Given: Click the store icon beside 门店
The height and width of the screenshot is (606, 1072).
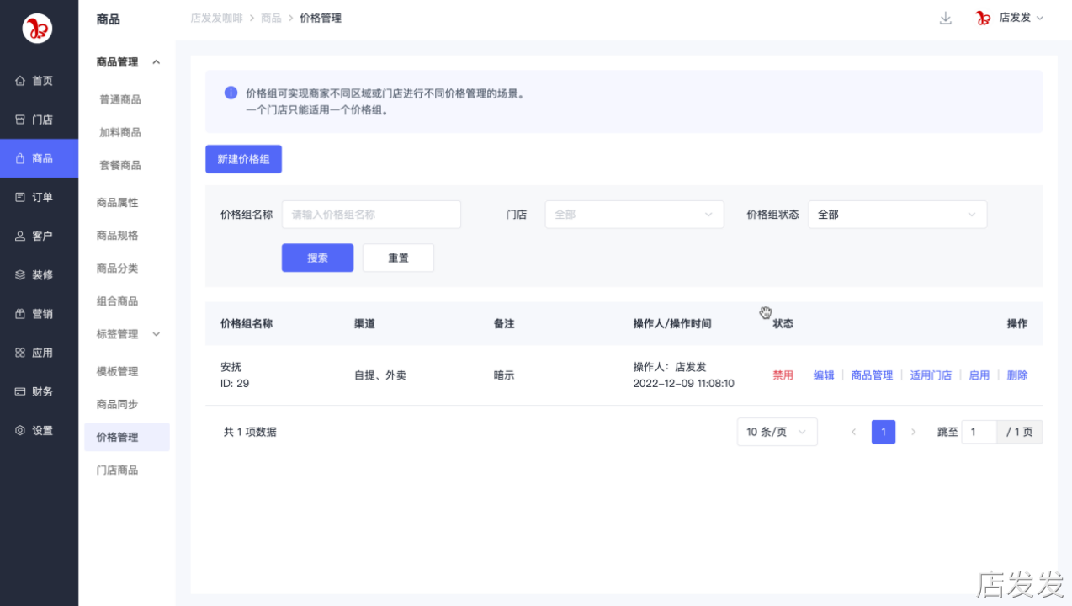Looking at the screenshot, I should pyautogui.click(x=20, y=120).
